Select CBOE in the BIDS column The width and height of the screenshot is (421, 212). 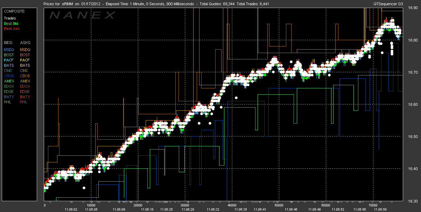pyautogui.click(x=9, y=76)
